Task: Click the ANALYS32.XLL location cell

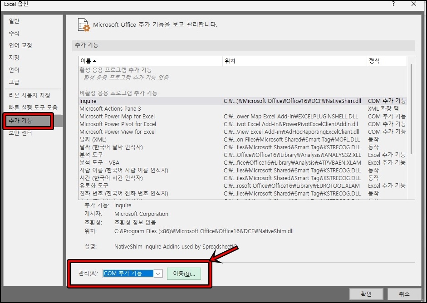Action: tap(293, 155)
